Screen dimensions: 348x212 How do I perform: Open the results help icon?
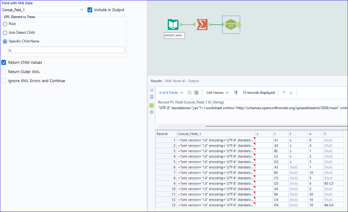[152, 112]
